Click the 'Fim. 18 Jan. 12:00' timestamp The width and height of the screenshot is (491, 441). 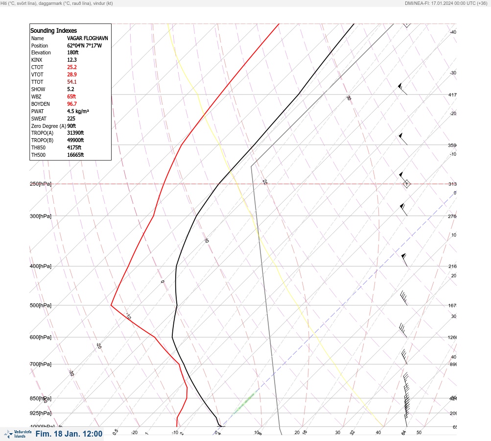[69, 434]
